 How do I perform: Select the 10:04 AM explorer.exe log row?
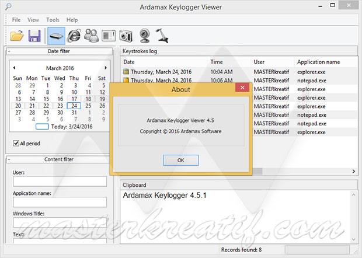point(239,72)
